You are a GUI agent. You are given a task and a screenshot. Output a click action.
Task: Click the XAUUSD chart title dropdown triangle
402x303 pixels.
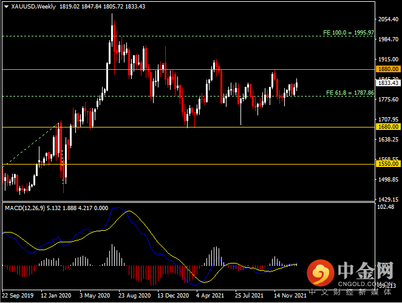pos(7,7)
